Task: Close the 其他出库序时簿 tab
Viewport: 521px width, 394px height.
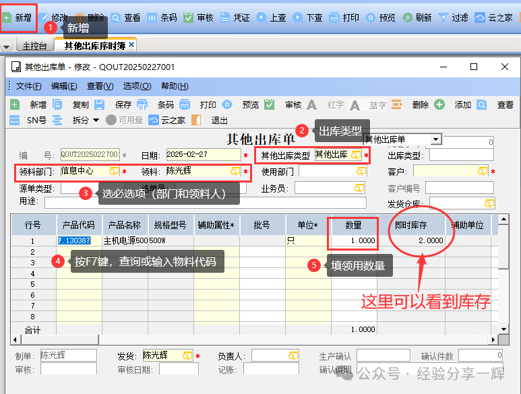Action: (x=131, y=45)
